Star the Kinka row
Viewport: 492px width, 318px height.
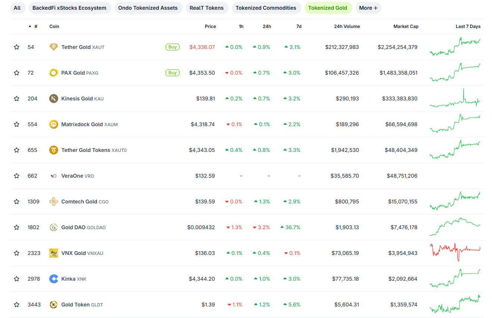pyautogui.click(x=16, y=279)
